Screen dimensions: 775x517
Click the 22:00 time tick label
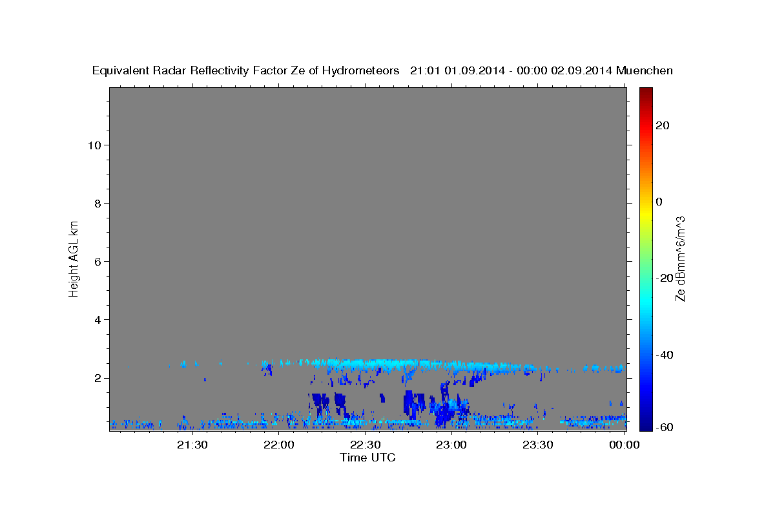coord(279,445)
